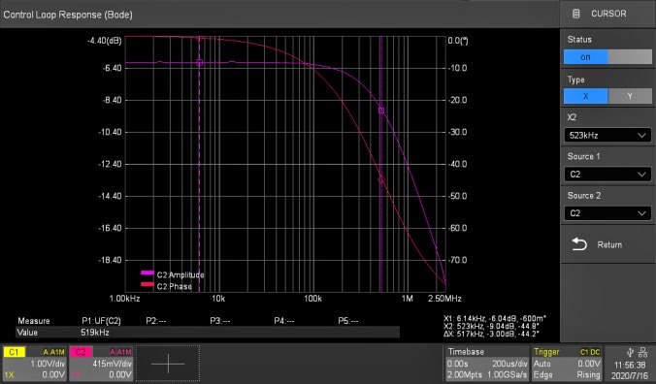Click the C1 DC trigger source label
656x384 pixels.
(590, 352)
